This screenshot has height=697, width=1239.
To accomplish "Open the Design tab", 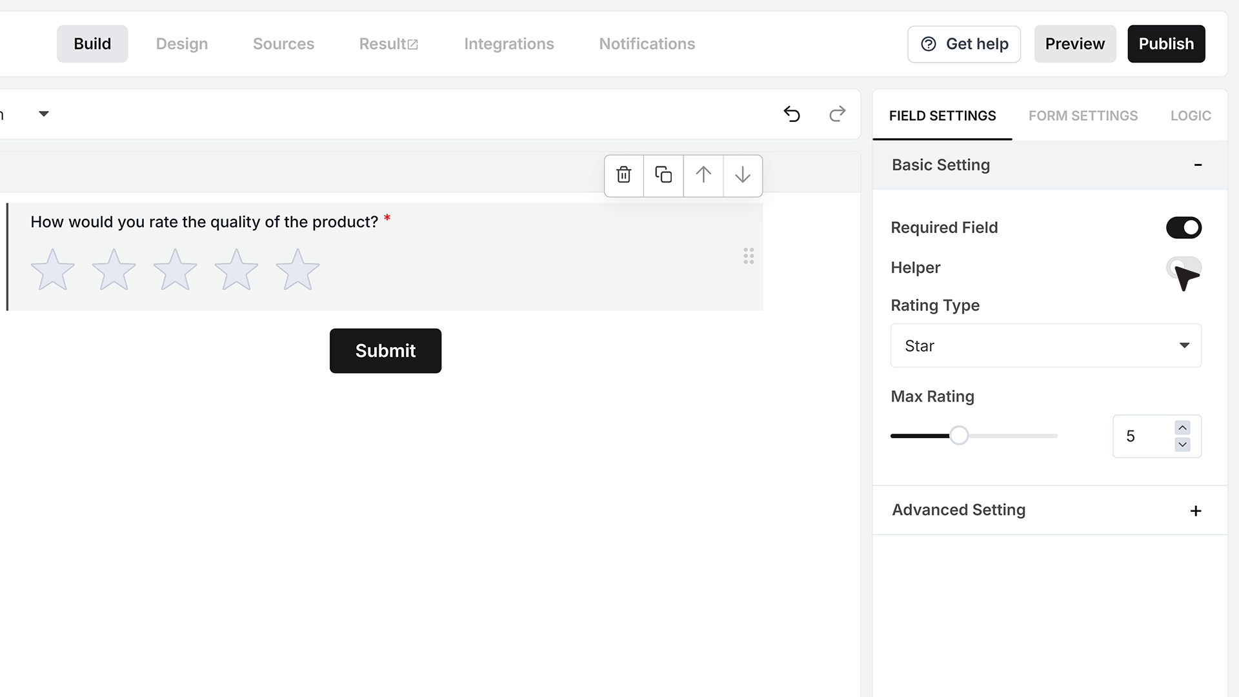I will 182,44.
